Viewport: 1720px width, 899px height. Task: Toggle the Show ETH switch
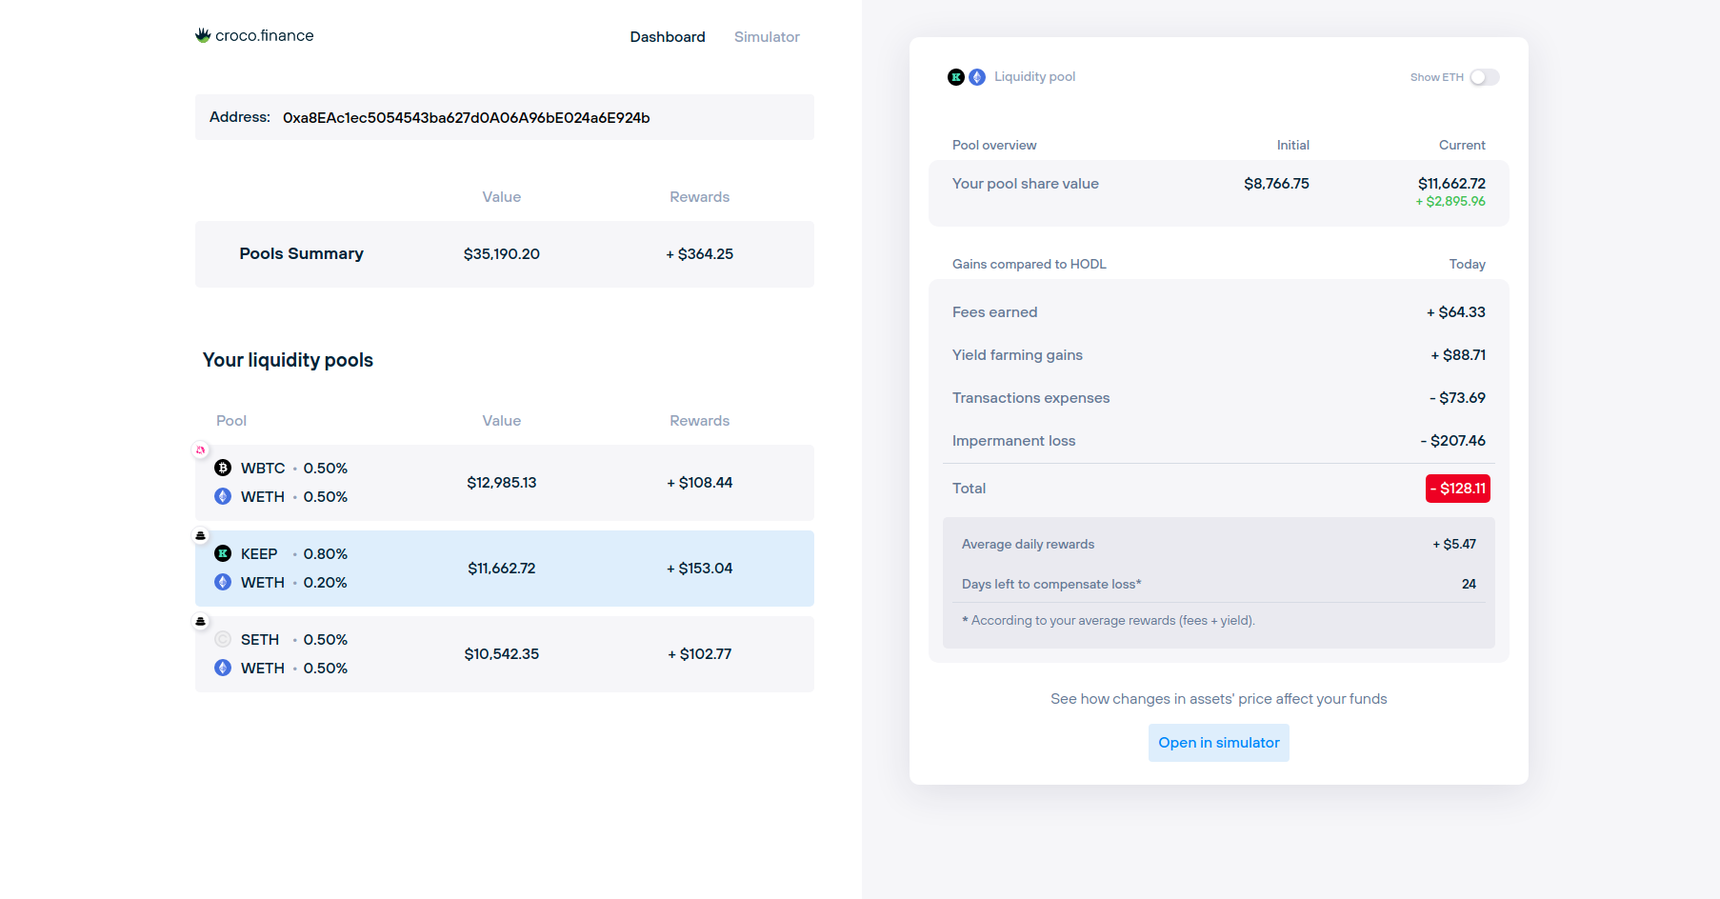pos(1484,77)
